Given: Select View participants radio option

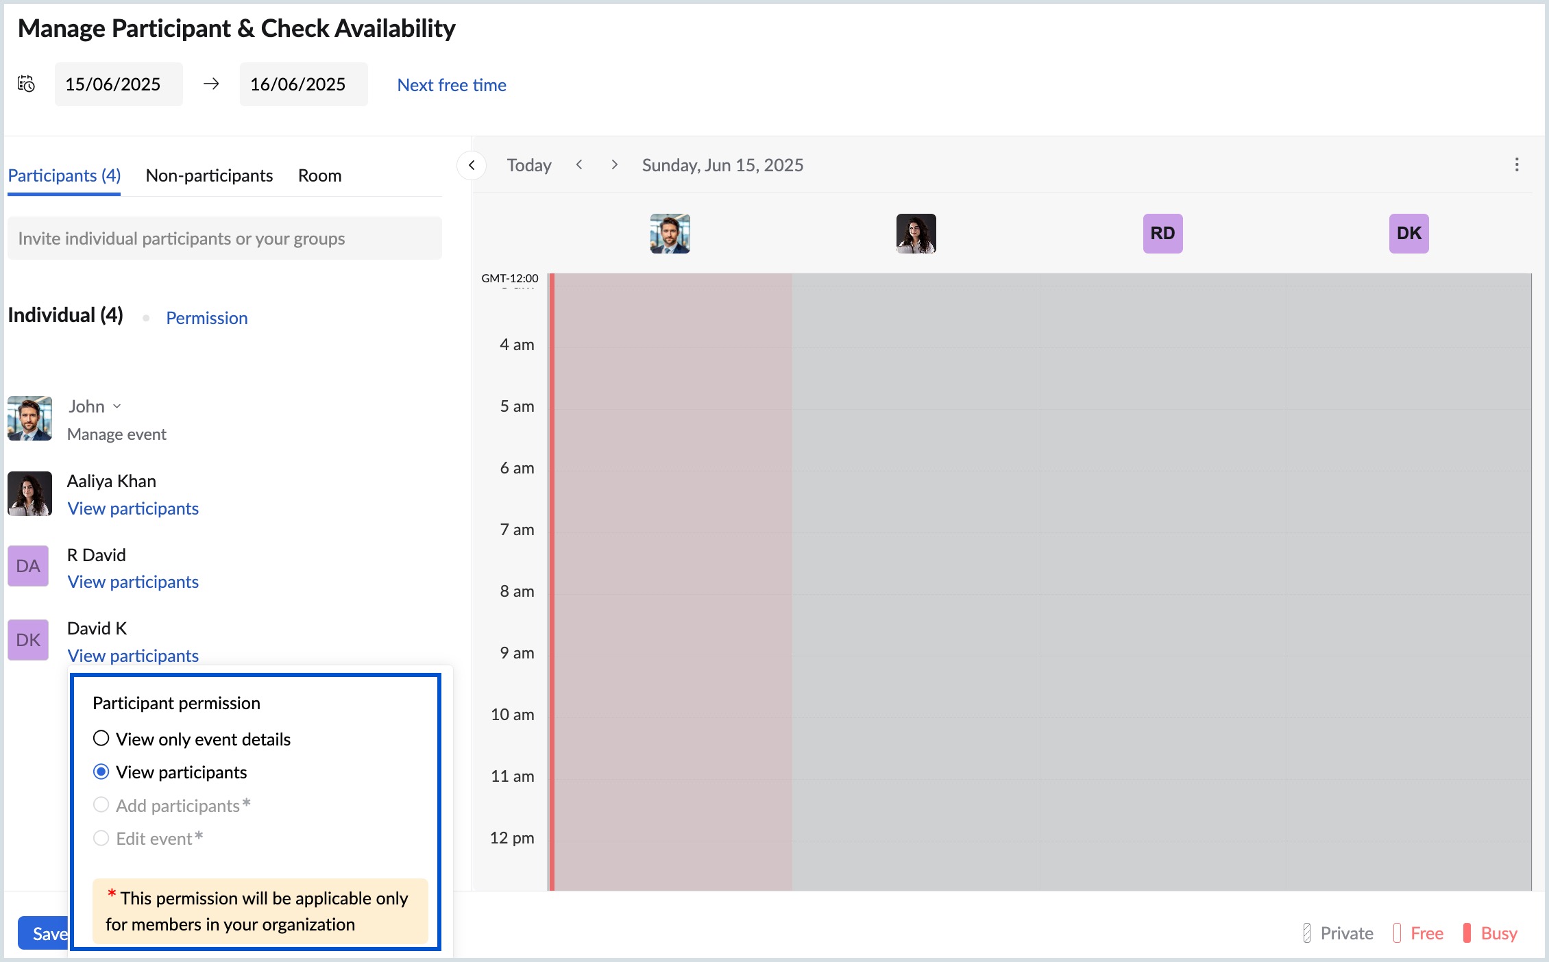Looking at the screenshot, I should pyautogui.click(x=101, y=772).
